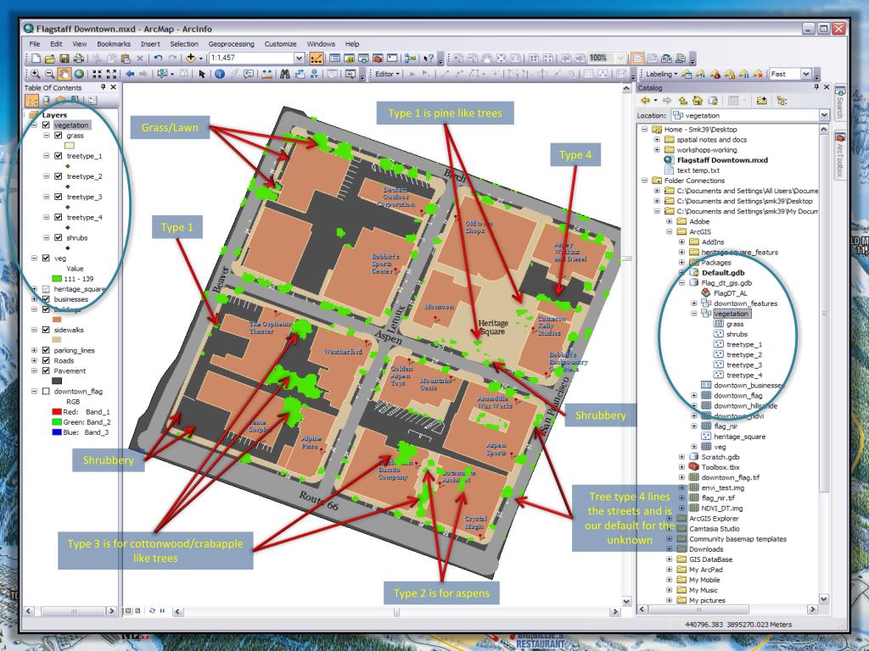Image resolution: width=869 pixels, height=651 pixels.
Task: Expand the parking_lines layer
Action: (x=34, y=349)
